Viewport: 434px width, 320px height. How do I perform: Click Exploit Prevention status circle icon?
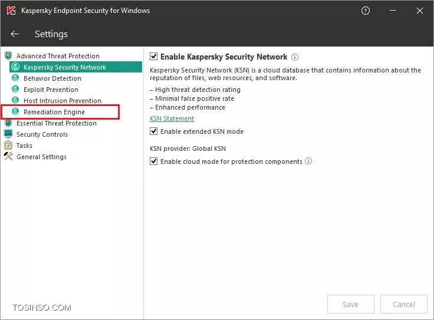click(15, 90)
